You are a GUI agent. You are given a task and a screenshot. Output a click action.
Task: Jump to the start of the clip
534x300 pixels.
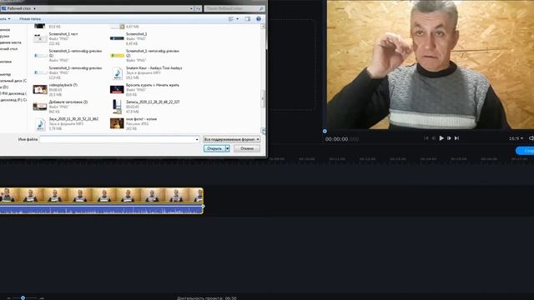426,138
